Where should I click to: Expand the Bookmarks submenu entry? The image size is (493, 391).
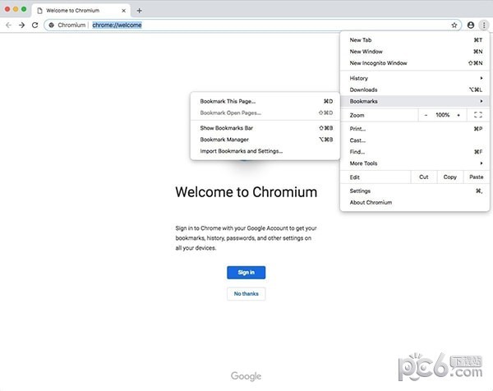[415, 101]
